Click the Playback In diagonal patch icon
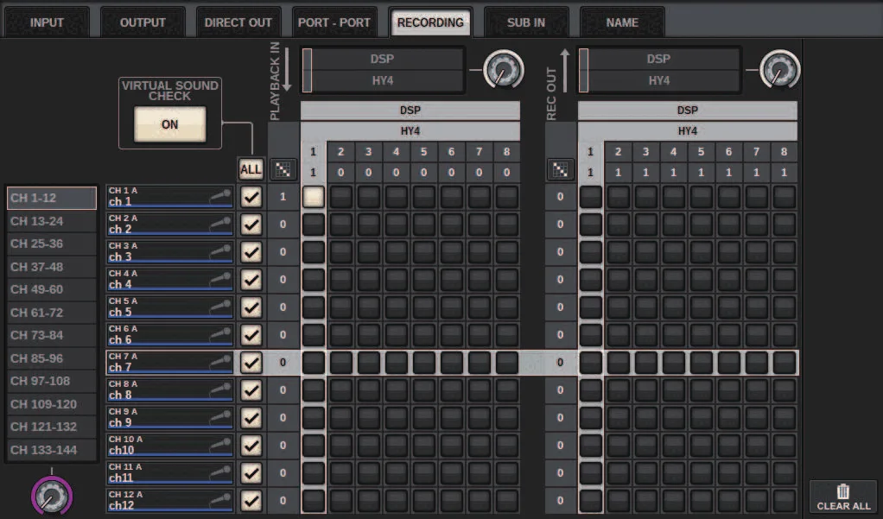Image resolution: width=883 pixels, height=519 pixels. coord(283,169)
